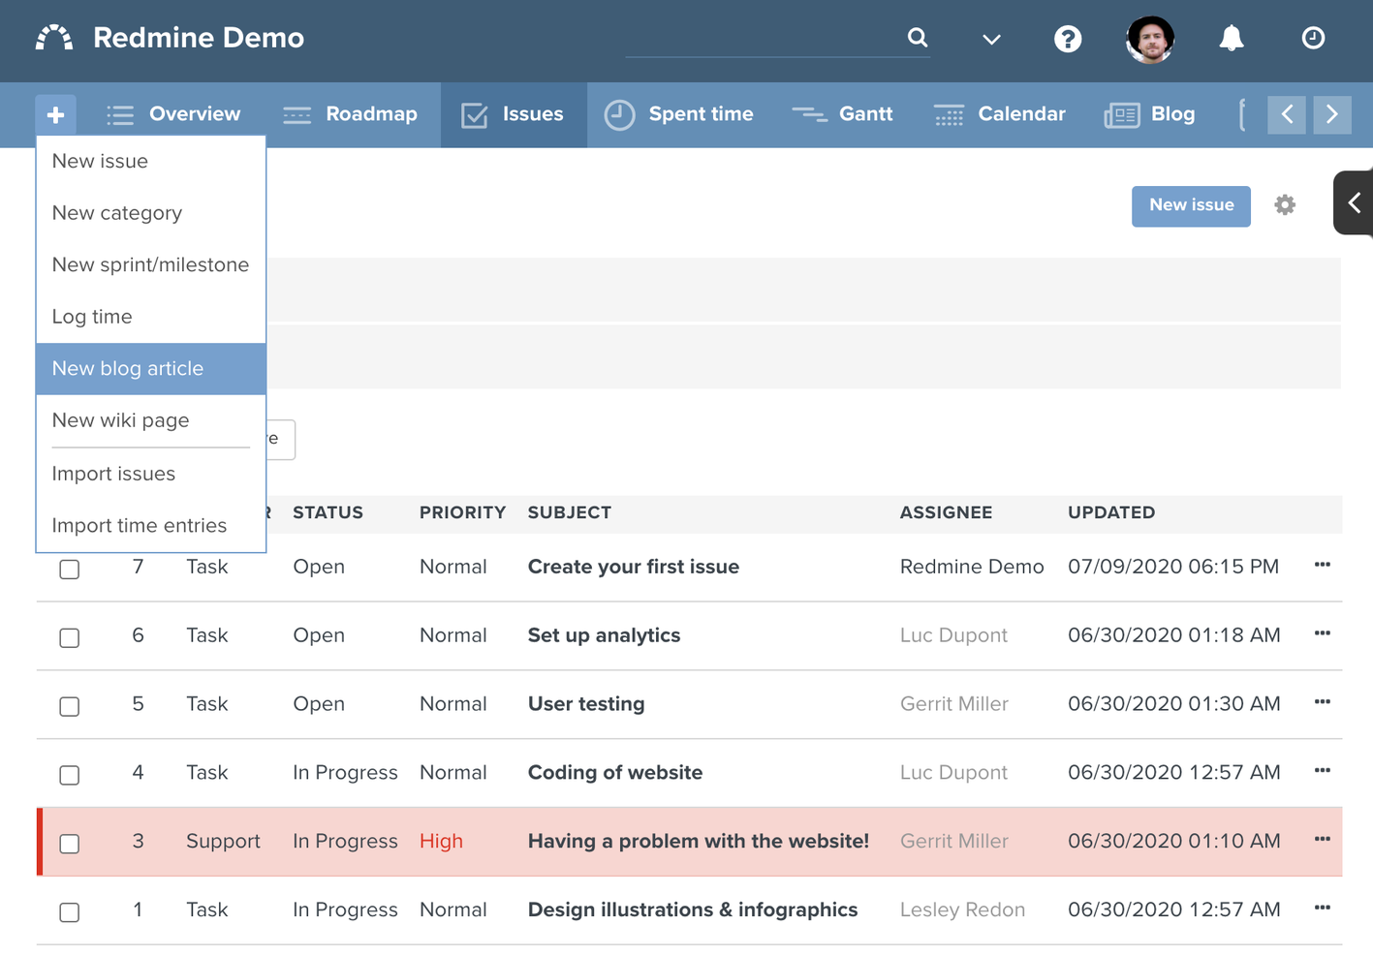Sort by the Priority column header

462,513
